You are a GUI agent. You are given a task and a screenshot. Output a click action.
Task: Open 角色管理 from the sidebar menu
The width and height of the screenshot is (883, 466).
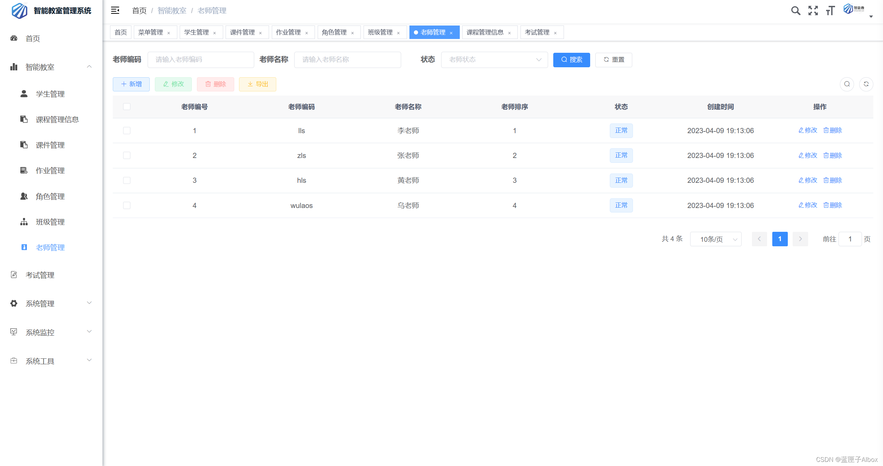coord(50,196)
